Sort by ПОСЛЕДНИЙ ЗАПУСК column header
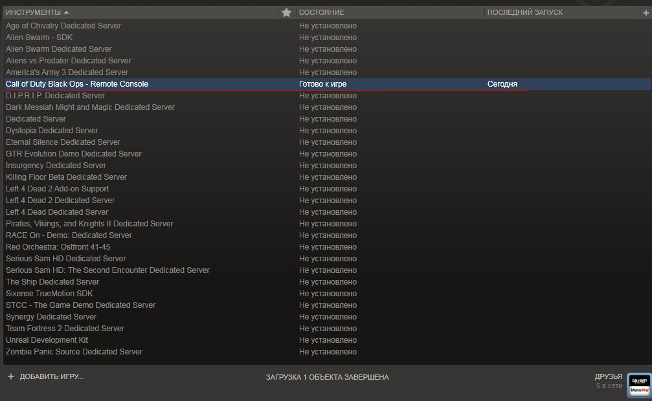Screen dimensions: 652x401 tap(524, 12)
